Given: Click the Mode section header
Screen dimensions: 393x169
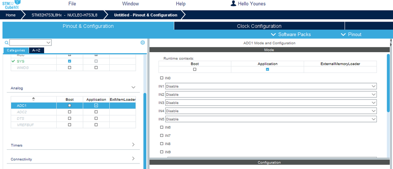Looking at the screenshot, I should [x=269, y=50].
